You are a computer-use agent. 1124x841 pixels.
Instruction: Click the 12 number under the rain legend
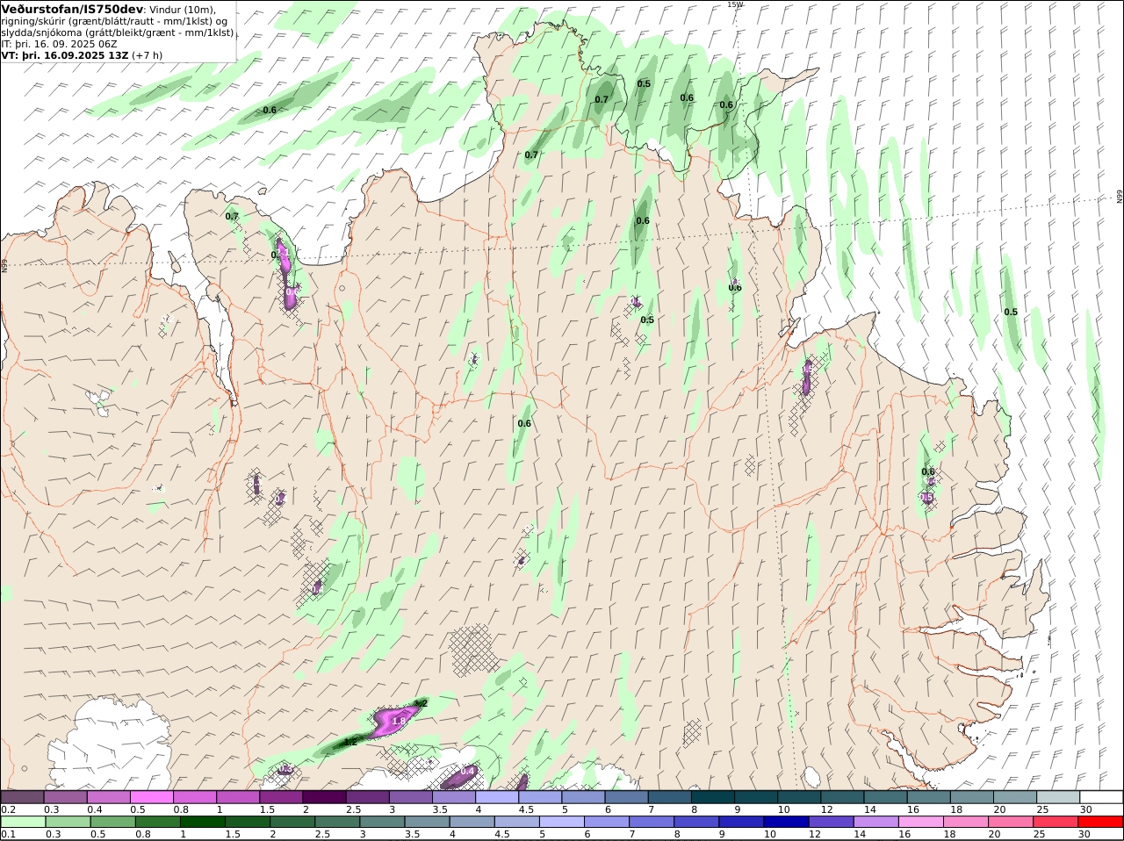point(815,834)
